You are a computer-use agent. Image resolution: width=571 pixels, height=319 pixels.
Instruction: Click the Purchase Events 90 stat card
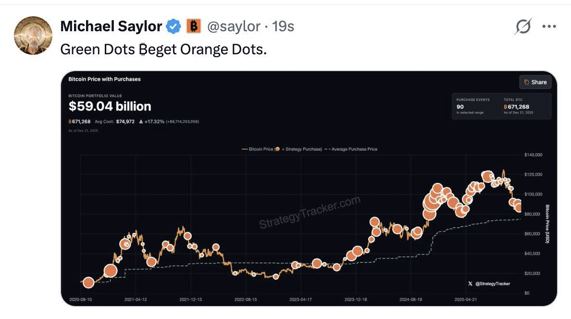(x=473, y=106)
